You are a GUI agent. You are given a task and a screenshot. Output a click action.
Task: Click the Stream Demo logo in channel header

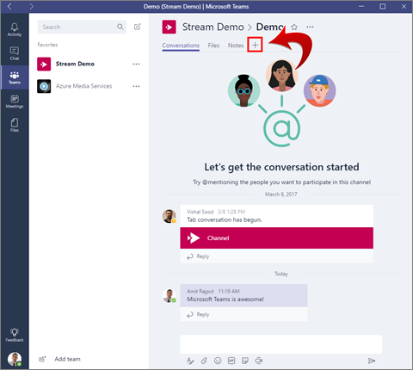169,27
